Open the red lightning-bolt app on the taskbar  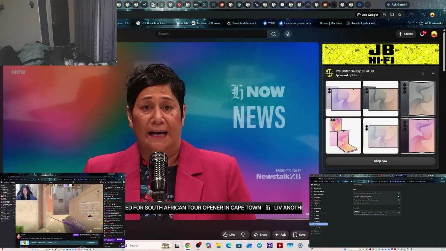(x=280, y=245)
